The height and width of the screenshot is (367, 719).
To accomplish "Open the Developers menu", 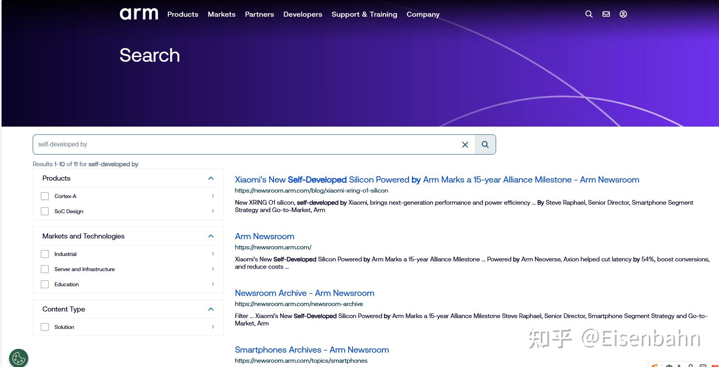I will pos(303,14).
